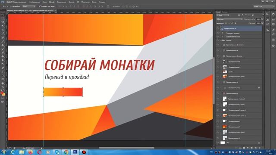
Task: Open Internet Explorer from the taskbar
Action: [13, 152]
